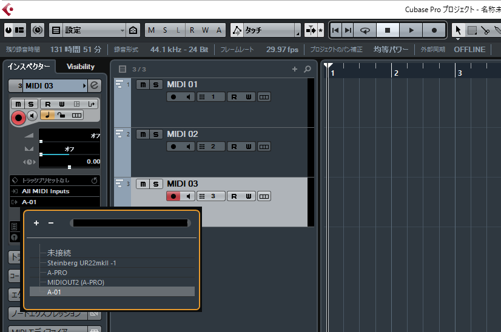The height and width of the screenshot is (332, 501).
Task: Select 未接続 in output list
Action: 112,253
